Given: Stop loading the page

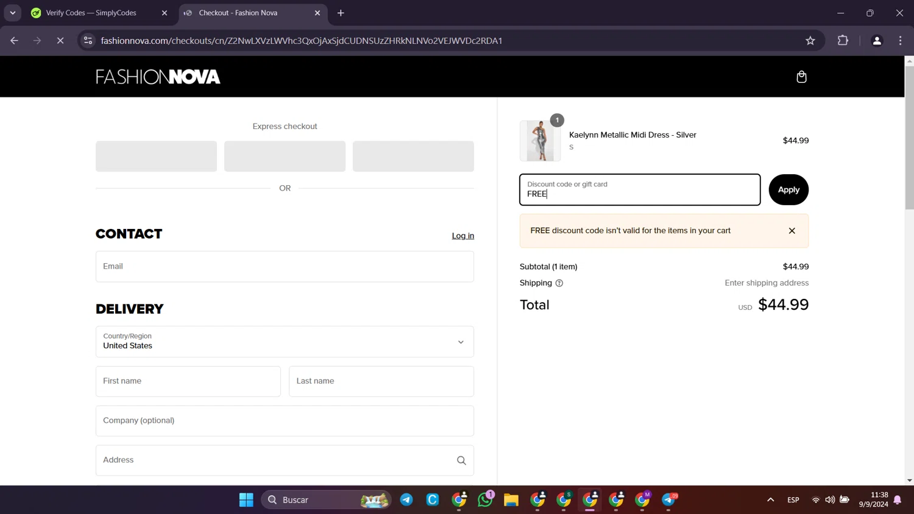Looking at the screenshot, I should point(60,41).
